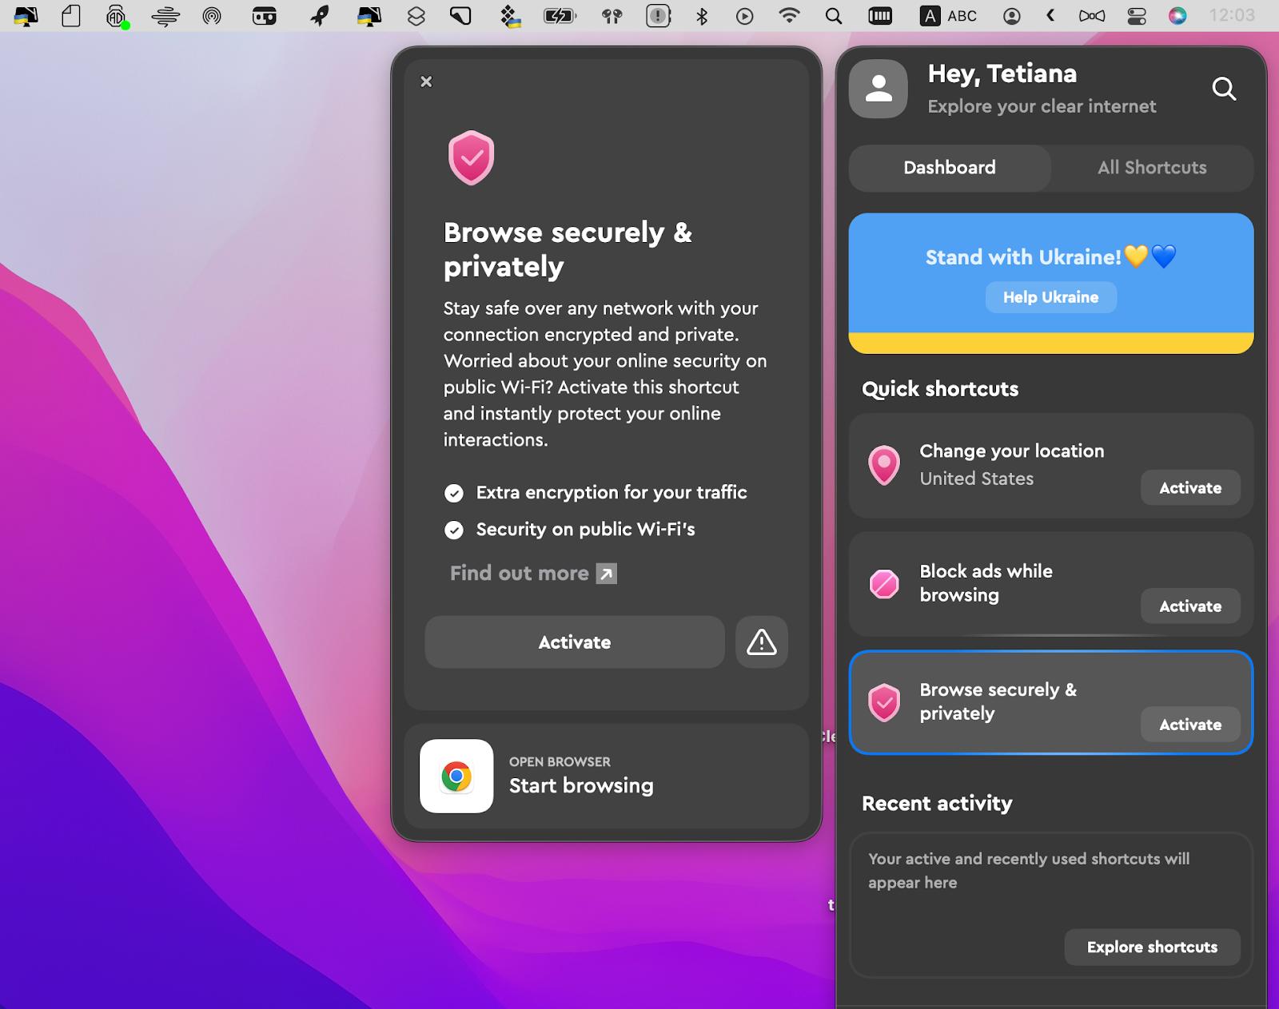Open Control Center in menu bar
Screen dimensions: 1279x1009
(x=1136, y=16)
